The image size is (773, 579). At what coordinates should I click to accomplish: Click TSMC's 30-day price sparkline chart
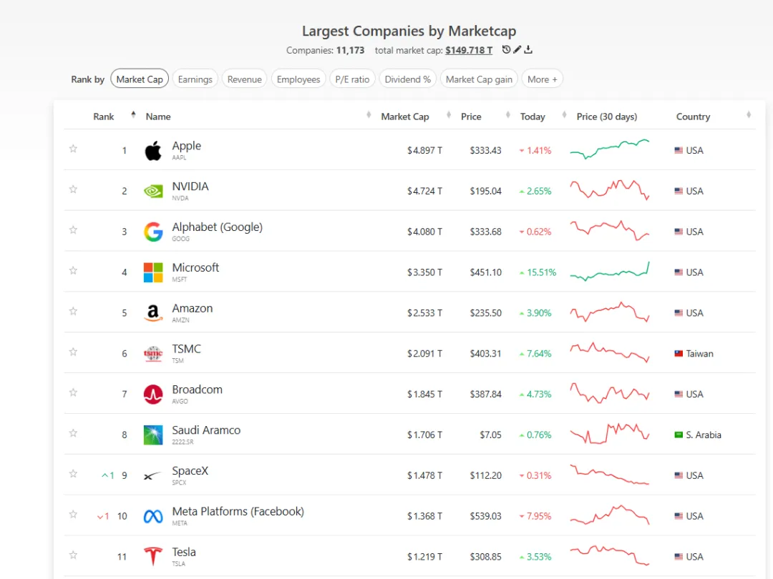pos(610,352)
